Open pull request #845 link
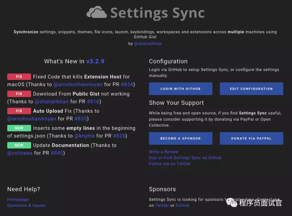The height and width of the screenshot is (216, 292). click(x=57, y=153)
